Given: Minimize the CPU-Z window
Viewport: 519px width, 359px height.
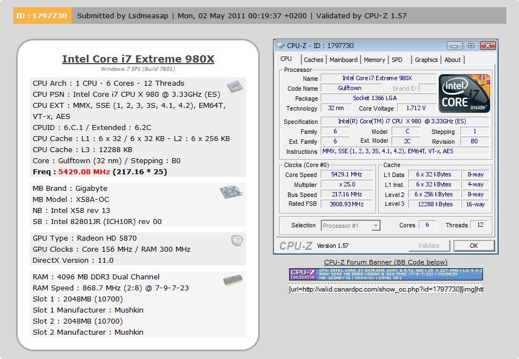Looking at the screenshot, I should click(x=454, y=45).
